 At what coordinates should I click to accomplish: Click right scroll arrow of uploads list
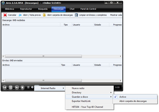pos(120,81)
